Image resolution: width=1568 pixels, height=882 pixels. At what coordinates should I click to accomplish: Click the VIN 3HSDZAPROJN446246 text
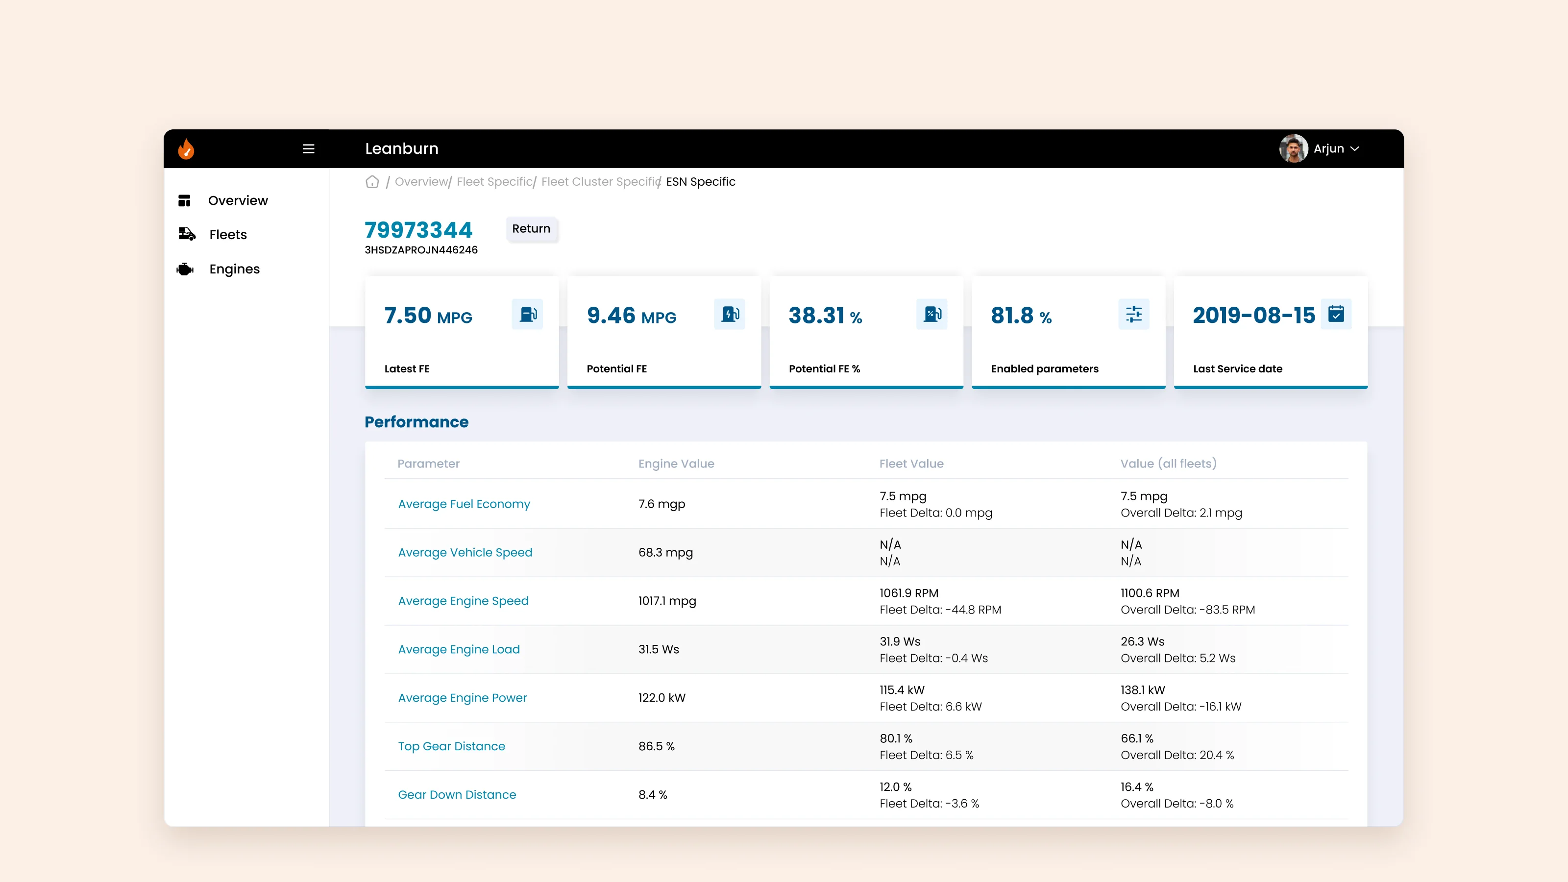coord(421,250)
